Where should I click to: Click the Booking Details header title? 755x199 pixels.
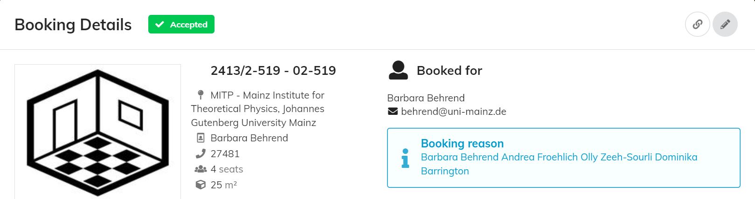[73, 25]
